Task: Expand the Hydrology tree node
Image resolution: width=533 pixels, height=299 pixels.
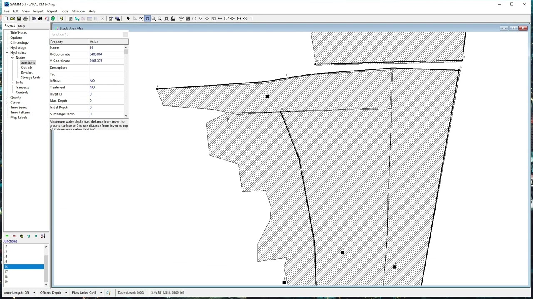Action: (7, 48)
